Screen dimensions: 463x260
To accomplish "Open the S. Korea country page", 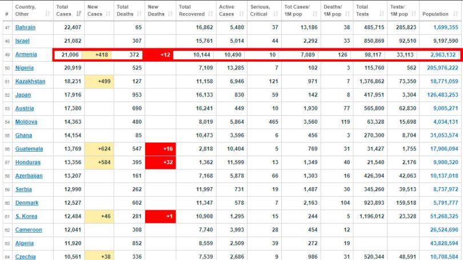I will (26, 217).
